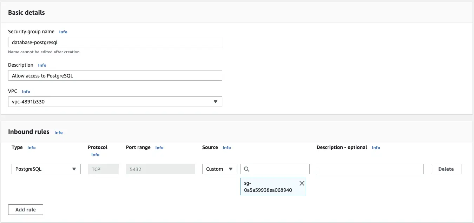
Task: Click Info next to Description - optional
Action: point(376,148)
